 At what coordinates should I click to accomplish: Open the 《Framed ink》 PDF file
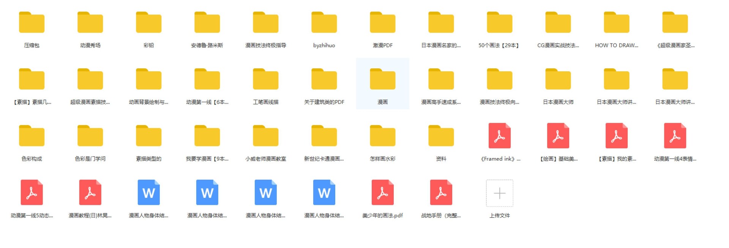click(x=499, y=136)
